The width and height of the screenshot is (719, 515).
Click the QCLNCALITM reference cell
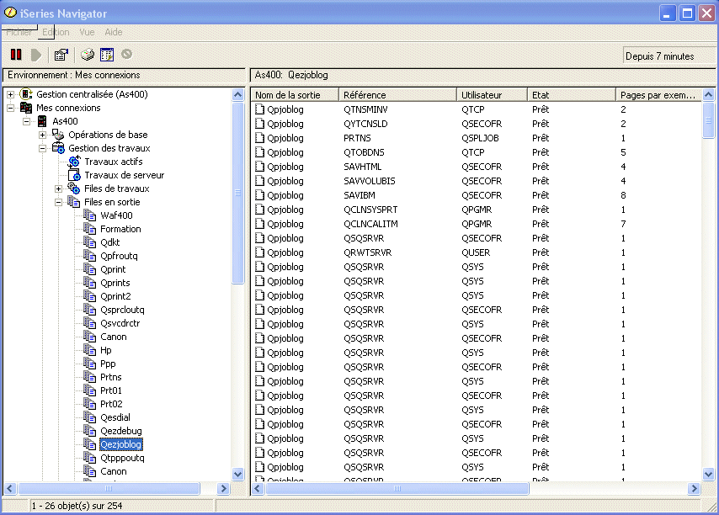point(370,224)
